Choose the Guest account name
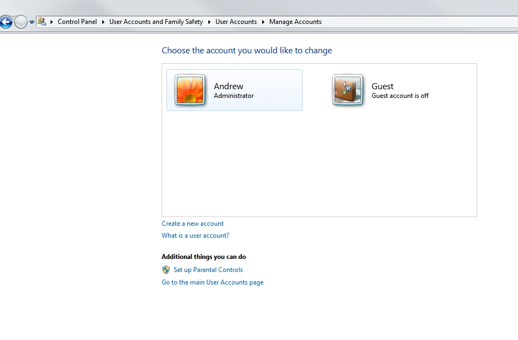The height and width of the screenshot is (340, 518). tap(383, 86)
